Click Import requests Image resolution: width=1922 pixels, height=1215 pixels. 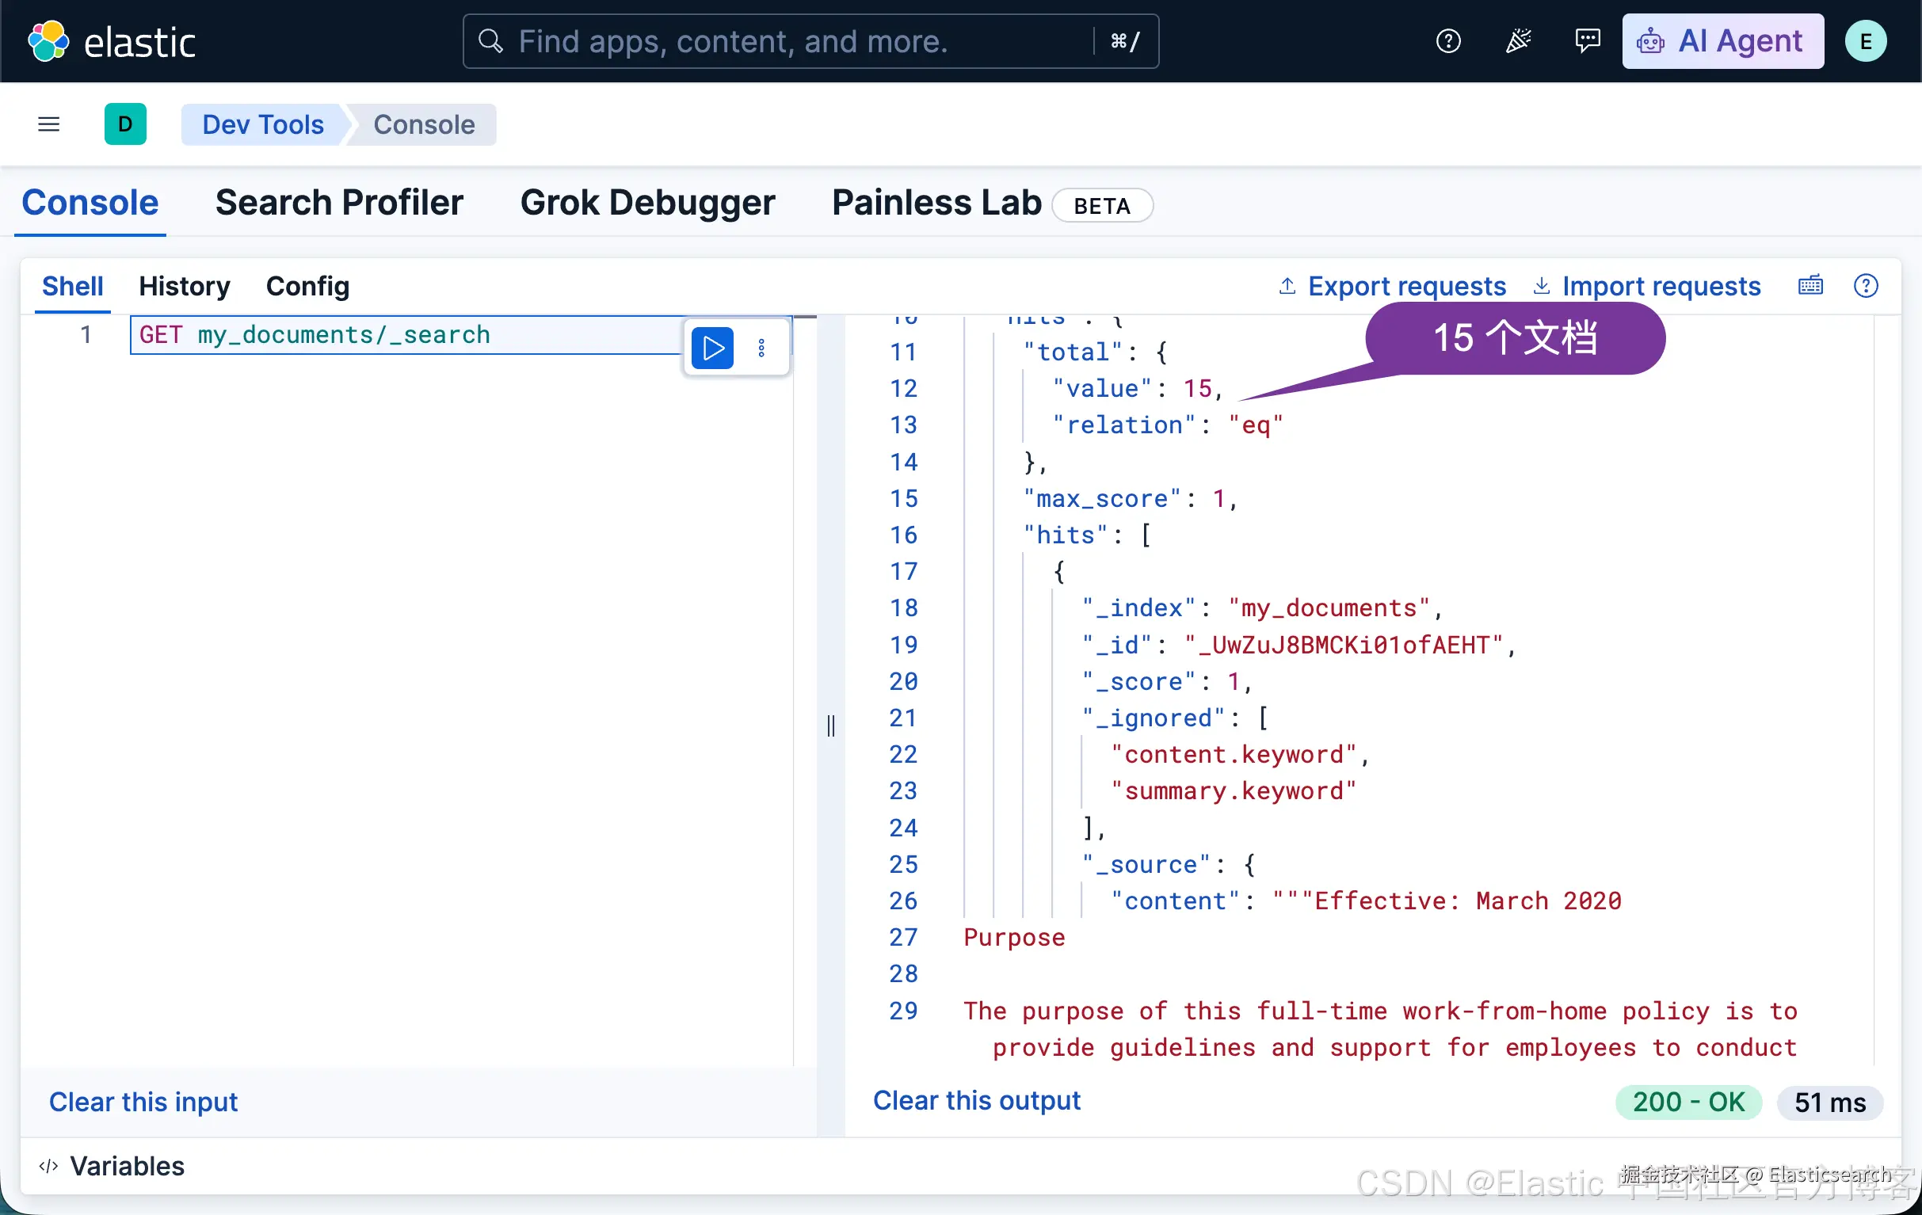click(x=1646, y=287)
